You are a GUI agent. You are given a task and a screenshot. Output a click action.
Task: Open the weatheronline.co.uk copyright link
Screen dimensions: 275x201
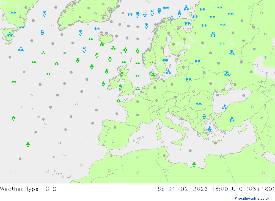pyautogui.click(x=252, y=199)
